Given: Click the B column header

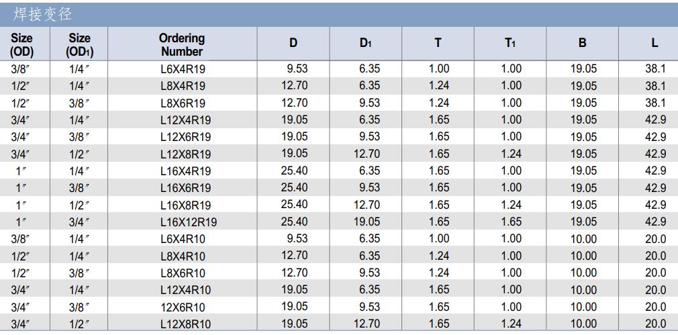Looking at the screenshot, I should 582,43.
